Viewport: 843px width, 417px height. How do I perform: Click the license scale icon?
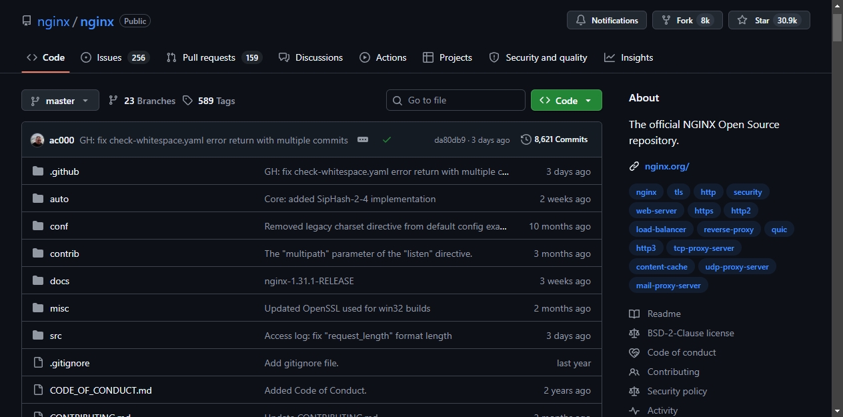[x=634, y=333]
